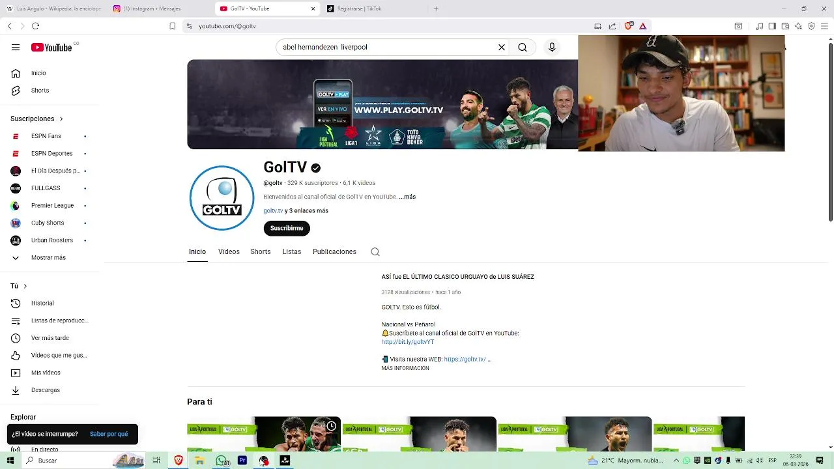
Task: Click the search magnifier button
Action: point(523,48)
